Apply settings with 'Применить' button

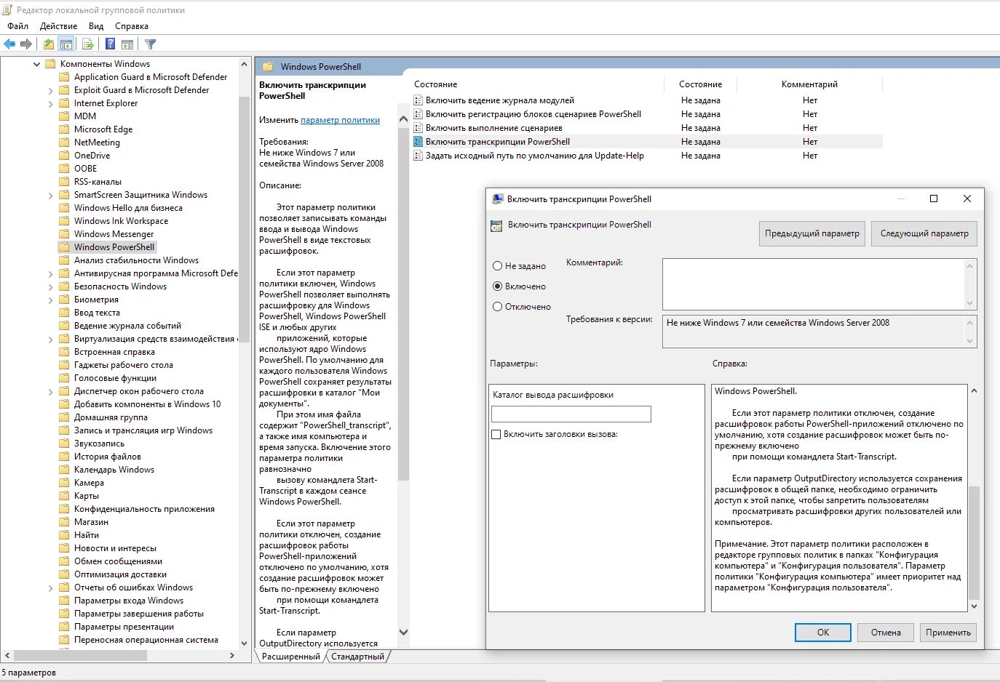pos(948,633)
